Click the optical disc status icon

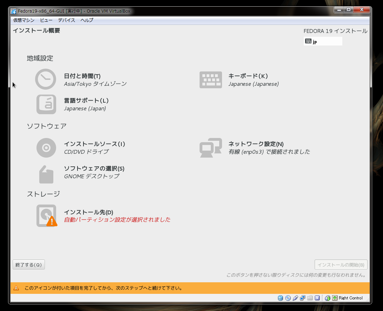pos(288,298)
